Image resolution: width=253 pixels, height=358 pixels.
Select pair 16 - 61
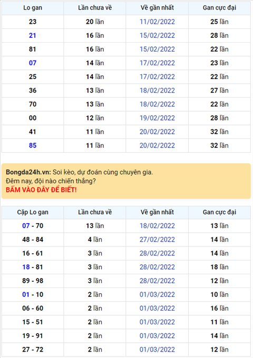33,253
